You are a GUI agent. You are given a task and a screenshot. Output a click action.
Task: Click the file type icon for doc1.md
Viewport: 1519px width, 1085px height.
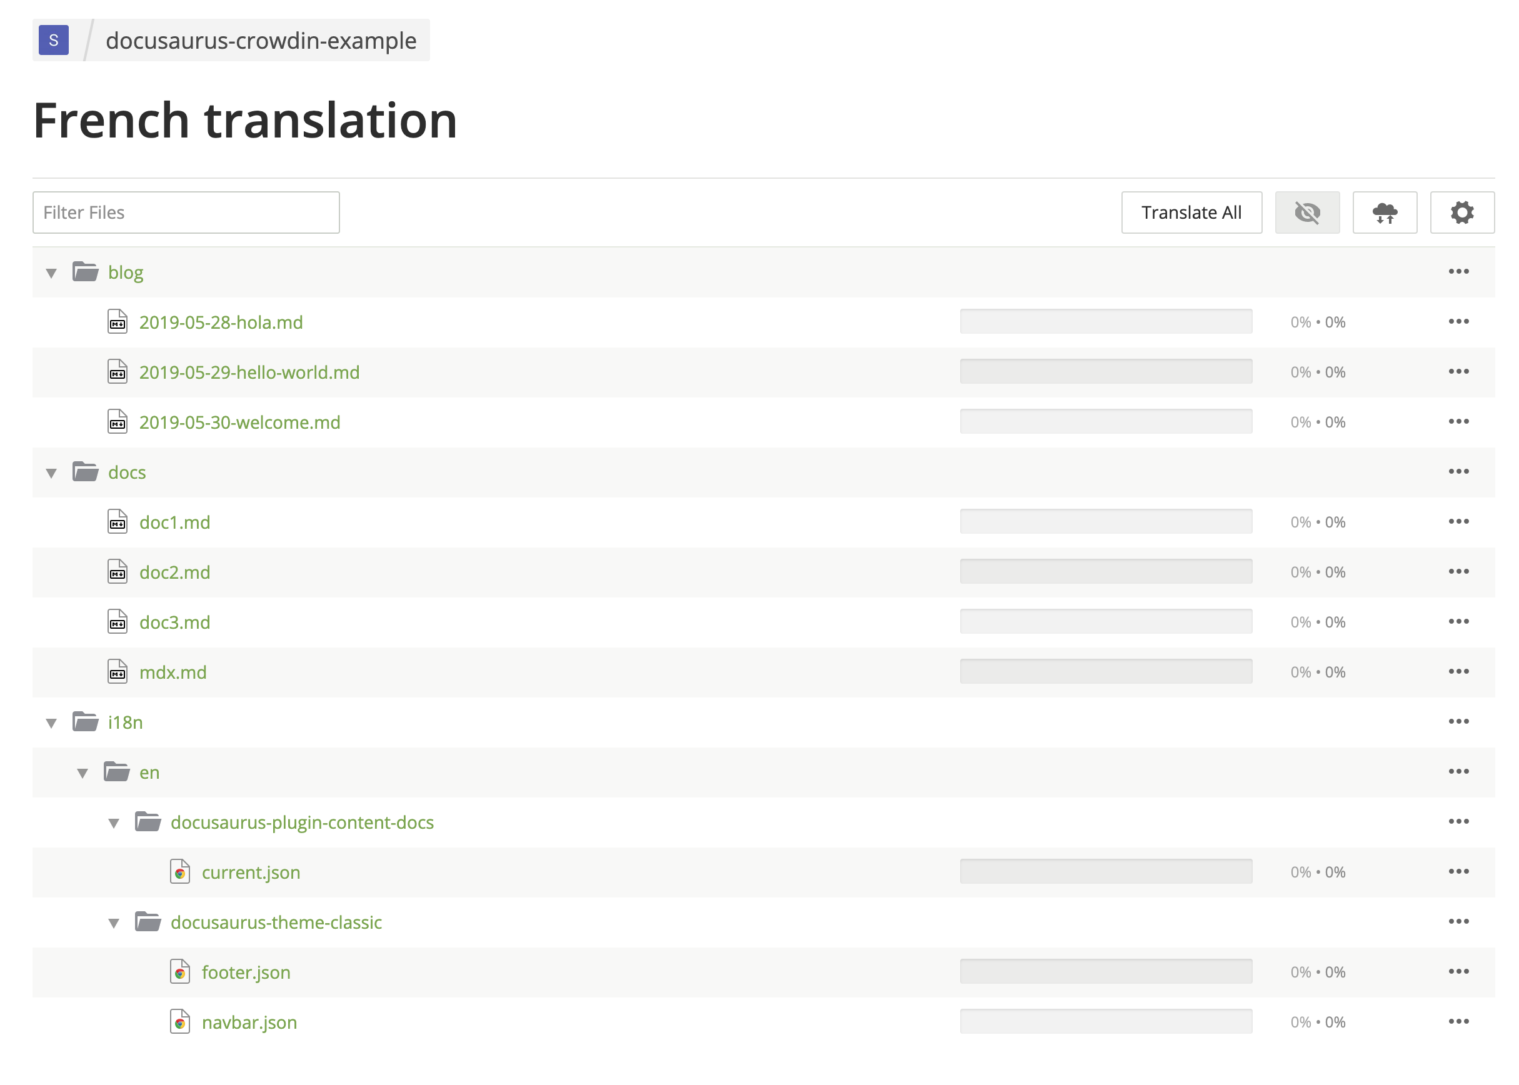pyautogui.click(x=118, y=521)
